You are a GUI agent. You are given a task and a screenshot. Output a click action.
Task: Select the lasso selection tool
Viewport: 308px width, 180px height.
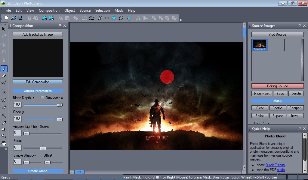[x=4, y=91]
